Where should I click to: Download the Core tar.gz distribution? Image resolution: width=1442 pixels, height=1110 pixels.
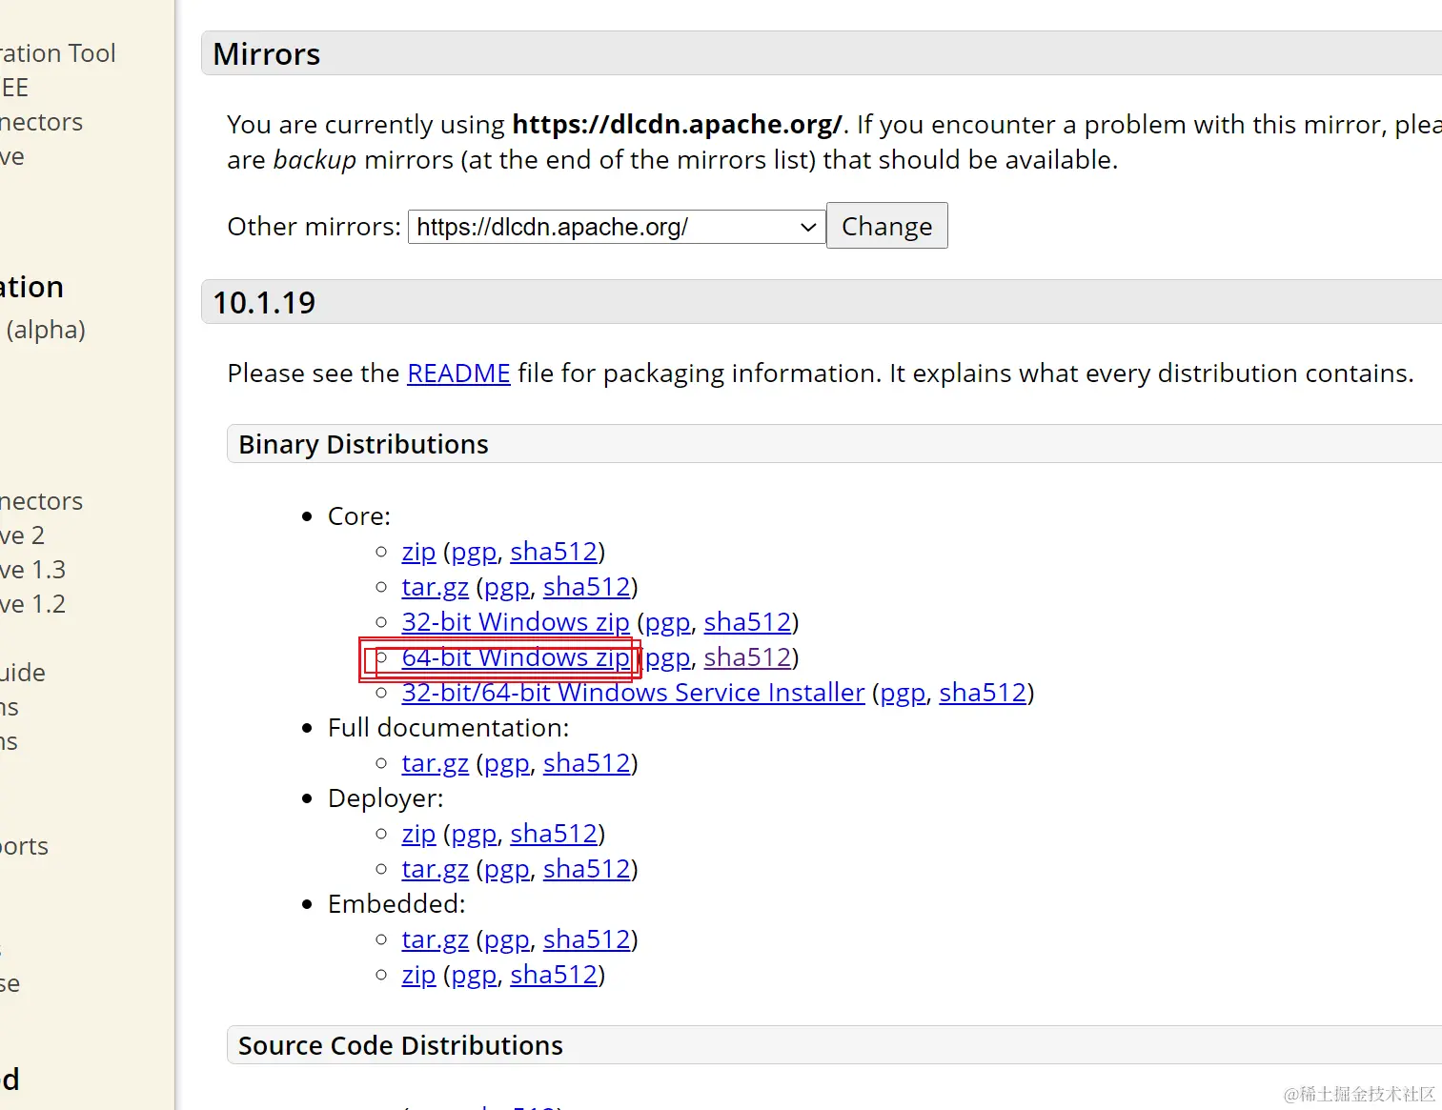[435, 587]
